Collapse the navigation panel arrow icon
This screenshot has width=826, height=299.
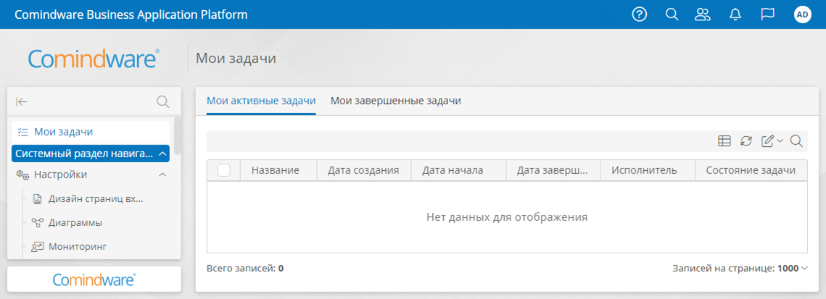pyautogui.click(x=22, y=101)
